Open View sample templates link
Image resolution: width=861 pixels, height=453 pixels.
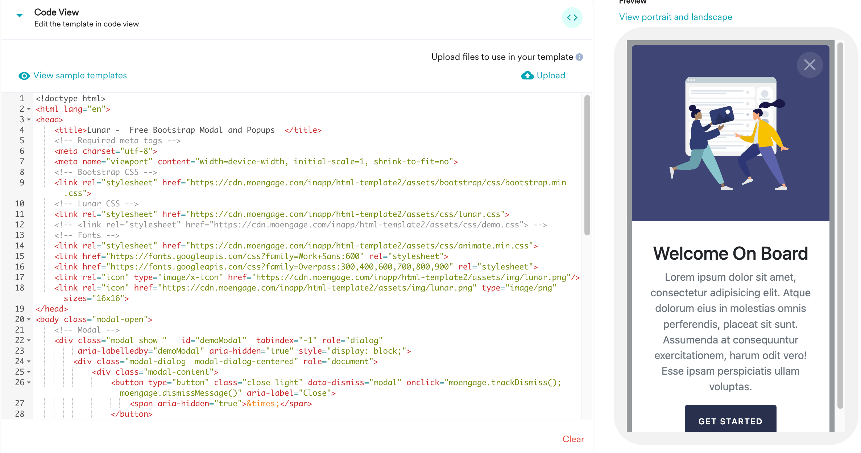point(80,75)
